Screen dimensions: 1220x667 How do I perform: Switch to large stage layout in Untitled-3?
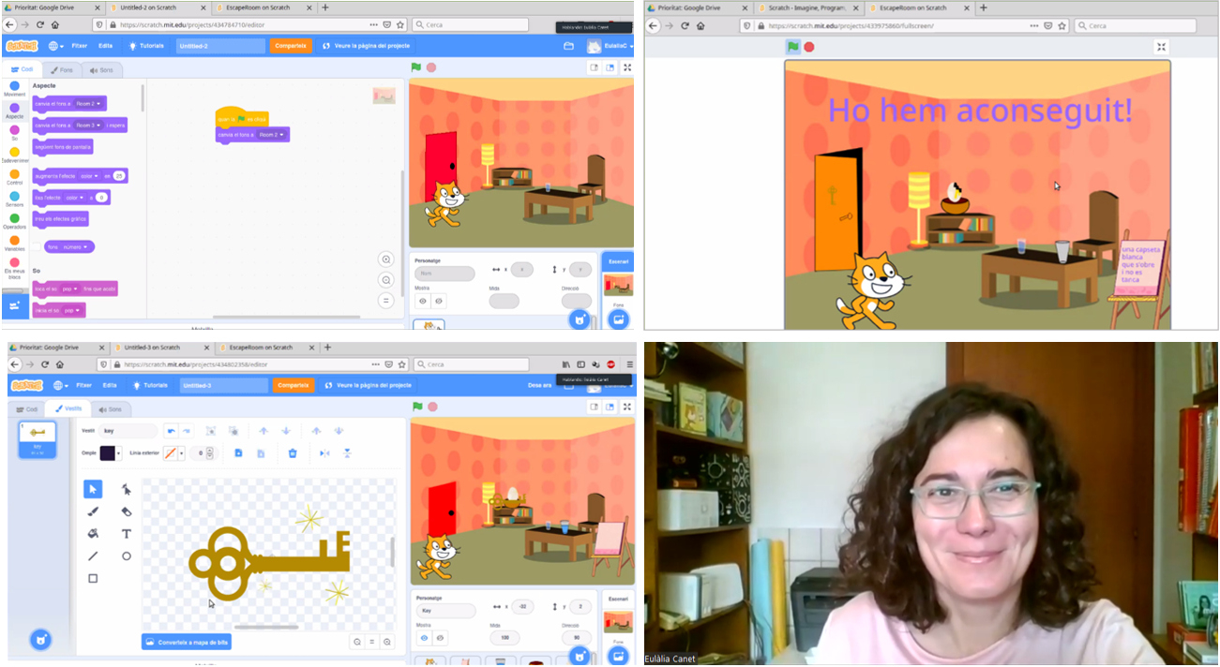pyautogui.click(x=610, y=407)
